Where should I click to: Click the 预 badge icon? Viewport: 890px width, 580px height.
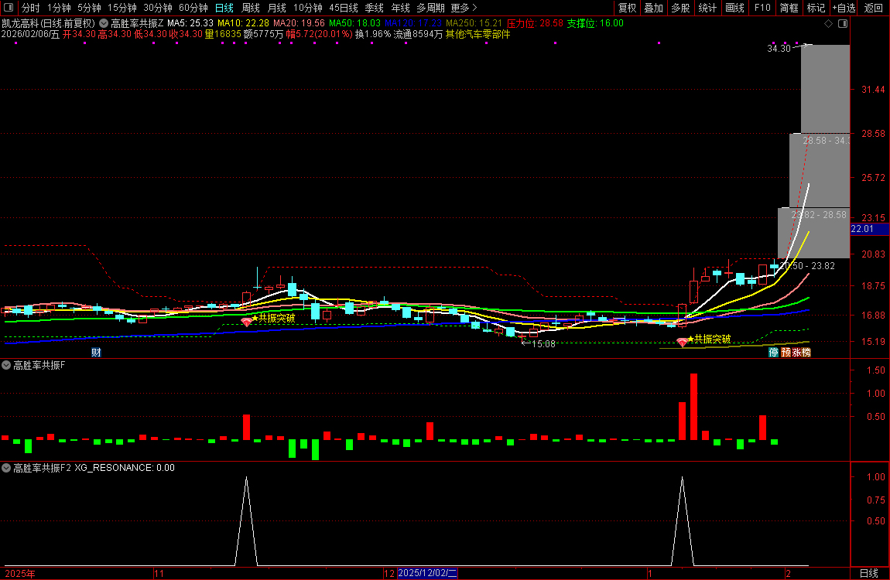click(786, 353)
